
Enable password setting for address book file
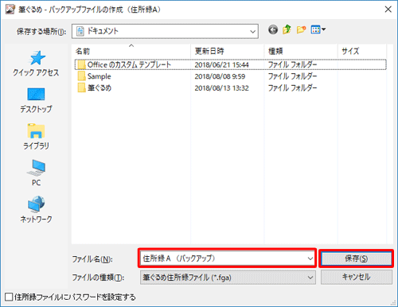pyautogui.click(x=9, y=297)
